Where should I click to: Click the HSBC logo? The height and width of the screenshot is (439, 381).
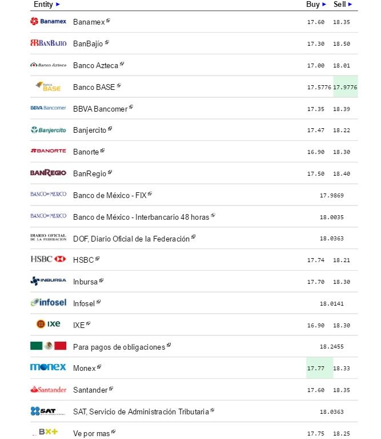click(x=48, y=259)
